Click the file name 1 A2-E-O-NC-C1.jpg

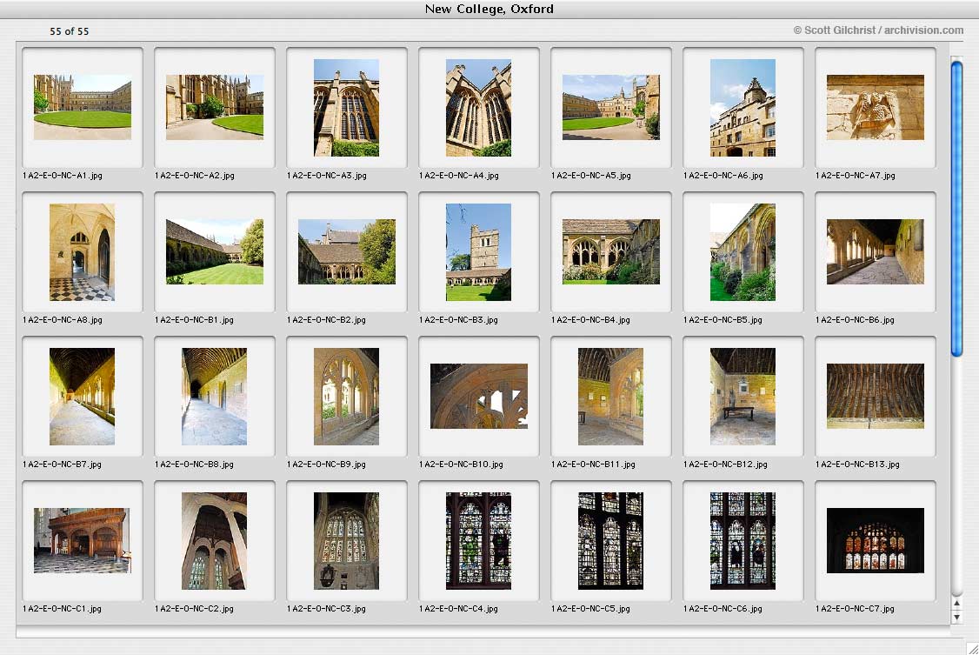(62, 608)
